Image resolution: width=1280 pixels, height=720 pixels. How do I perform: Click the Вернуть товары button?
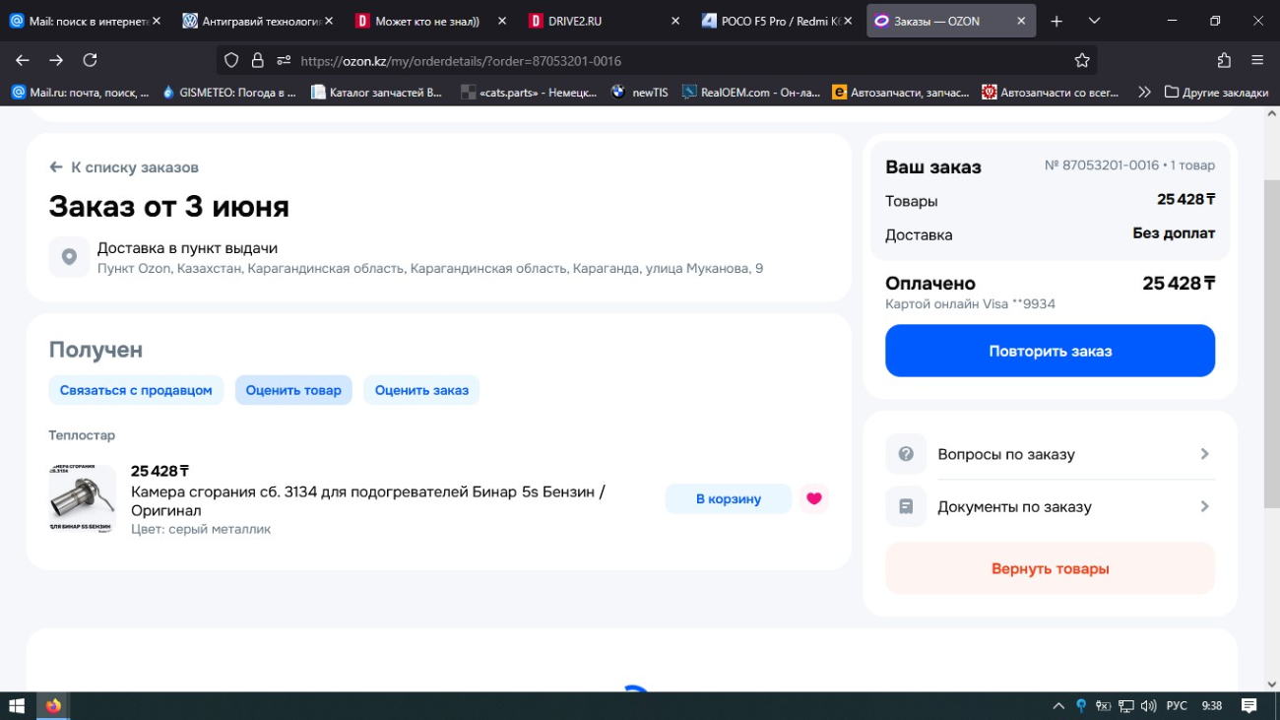click(1050, 568)
